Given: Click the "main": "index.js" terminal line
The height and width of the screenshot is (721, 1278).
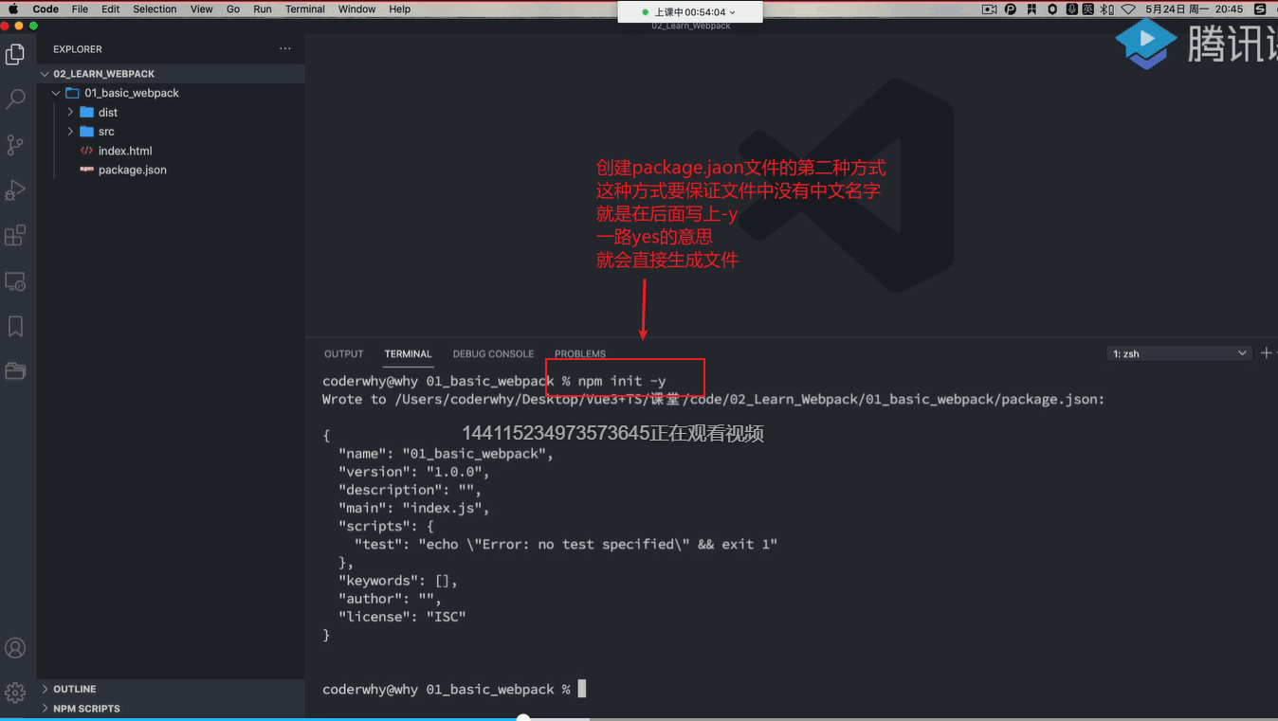Looking at the screenshot, I should point(413,508).
